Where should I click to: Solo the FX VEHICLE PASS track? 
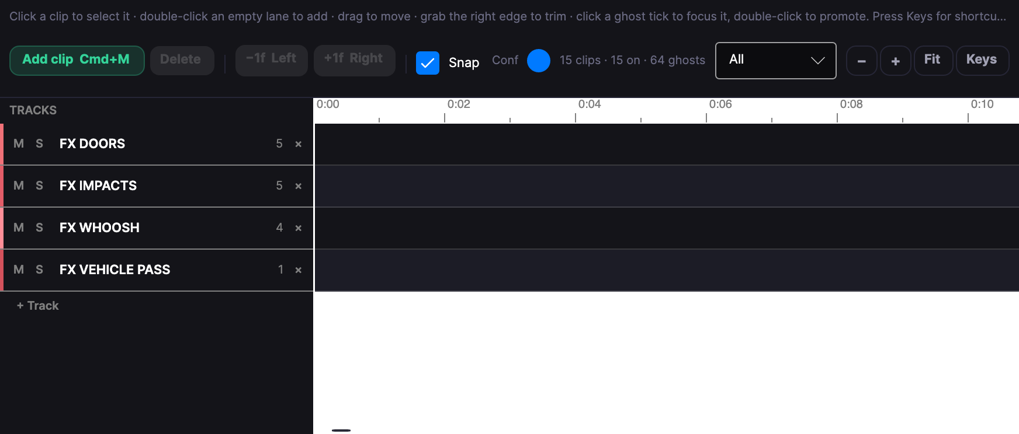[x=39, y=269]
